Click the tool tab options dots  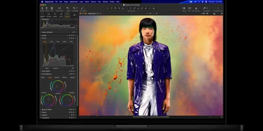point(77,15)
